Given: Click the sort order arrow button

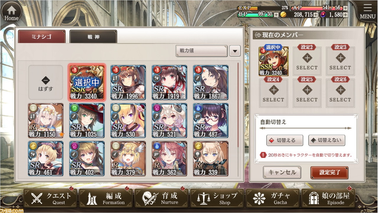Looking at the screenshot, I should tap(235, 51).
